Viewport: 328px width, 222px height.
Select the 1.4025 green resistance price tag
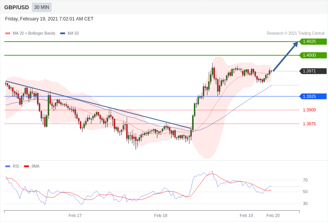click(313, 42)
